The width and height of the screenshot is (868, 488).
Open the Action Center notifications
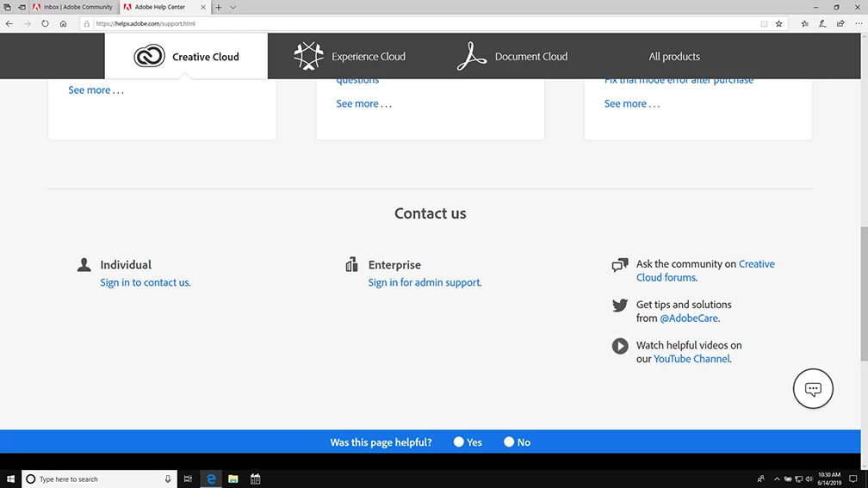[x=853, y=479]
